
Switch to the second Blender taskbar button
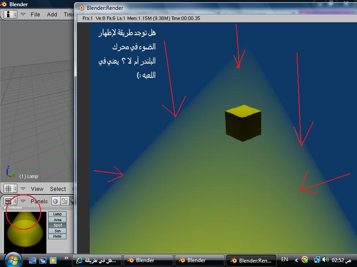tap(199, 260)
